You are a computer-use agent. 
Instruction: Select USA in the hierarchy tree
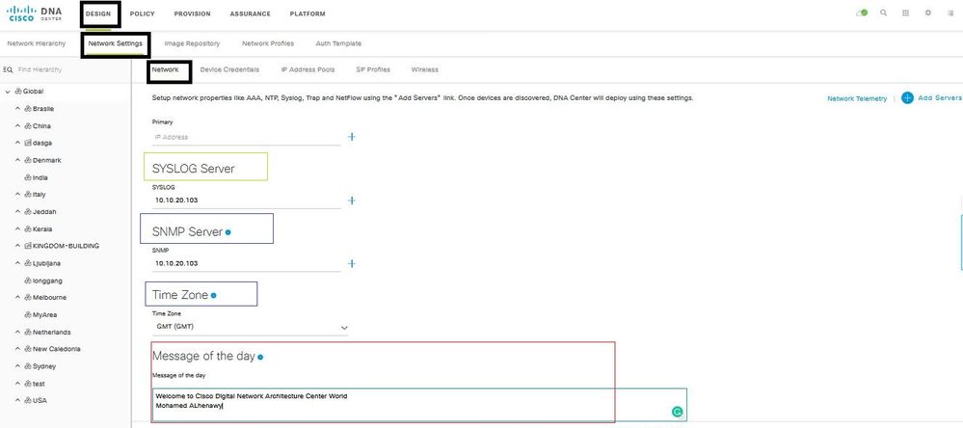40,400
